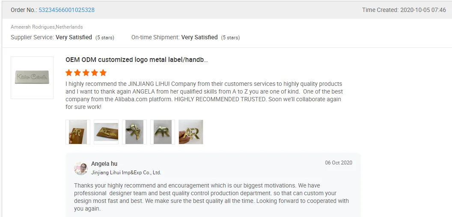Click the 06 Oct 2020 reply date
Viewport: 452px width, 217px height.
pos(339,163)
